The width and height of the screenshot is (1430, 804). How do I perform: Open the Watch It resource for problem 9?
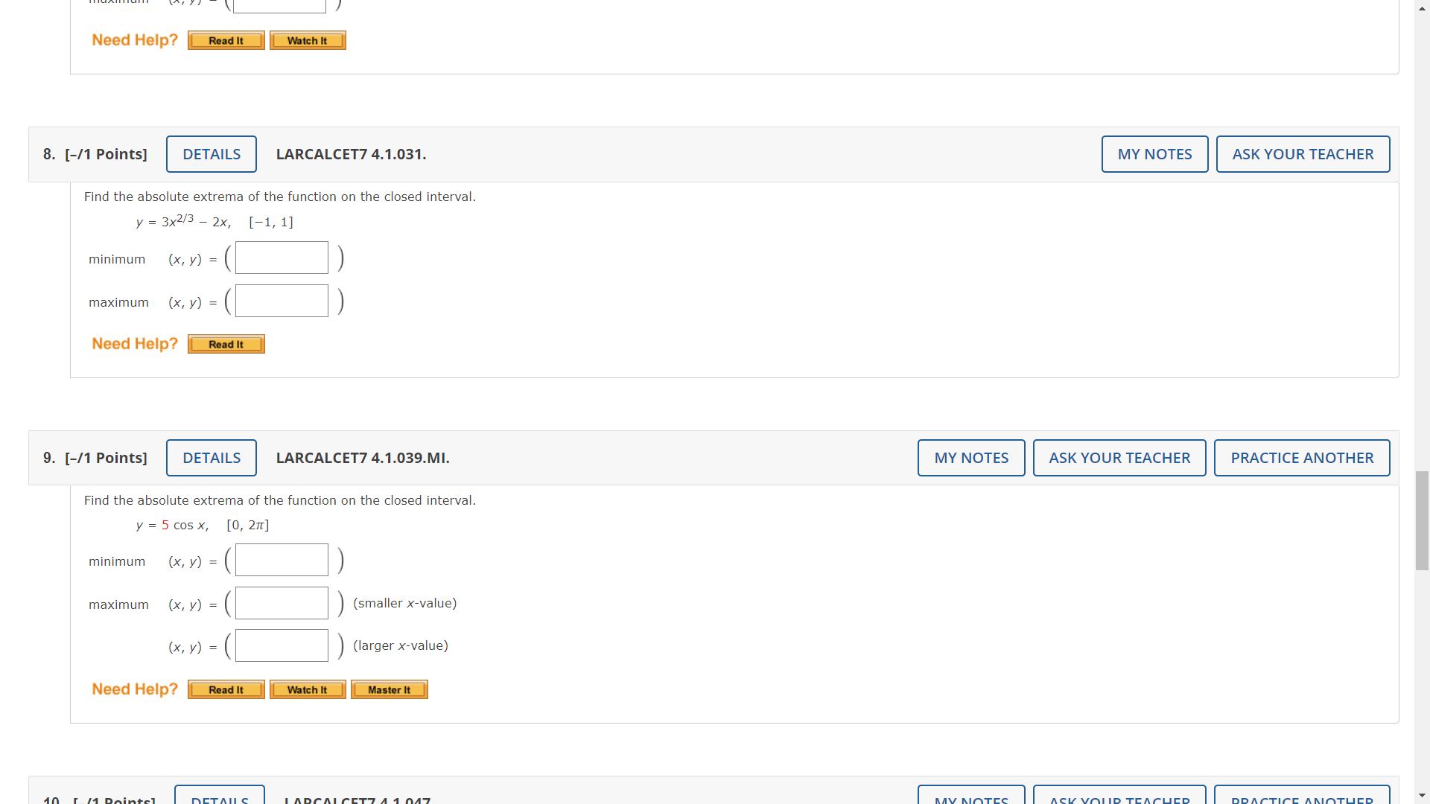click(x=308, y=689)
